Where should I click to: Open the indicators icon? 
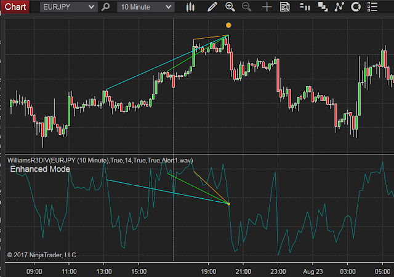[x=339, y=7]
